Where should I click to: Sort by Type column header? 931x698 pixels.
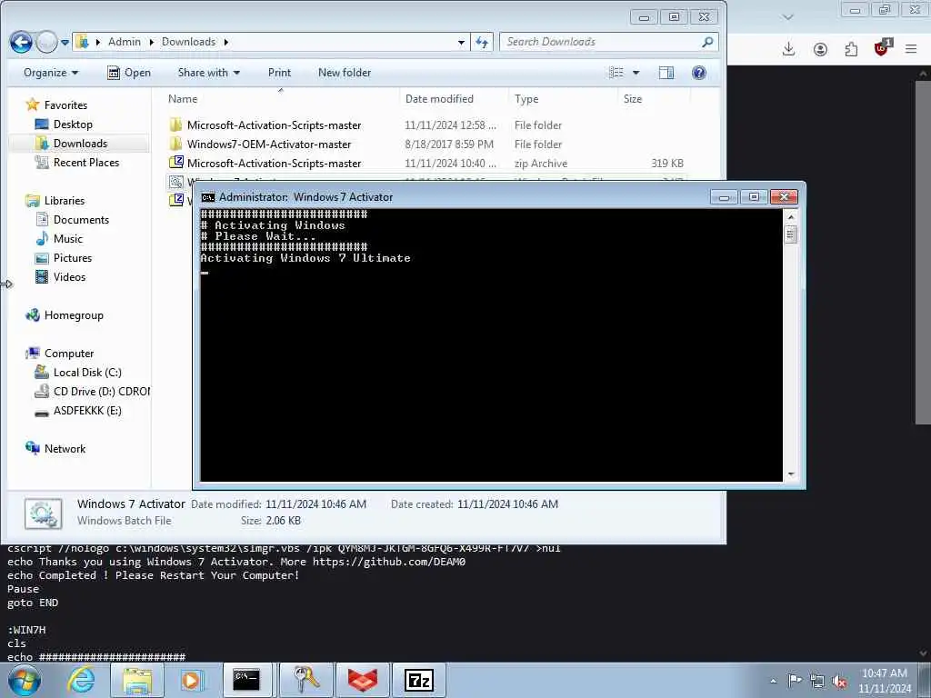(526, 98)
